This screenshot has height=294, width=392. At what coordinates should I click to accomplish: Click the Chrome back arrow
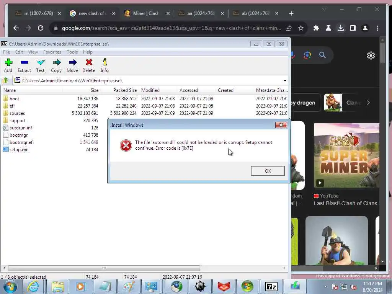(16, 28)
